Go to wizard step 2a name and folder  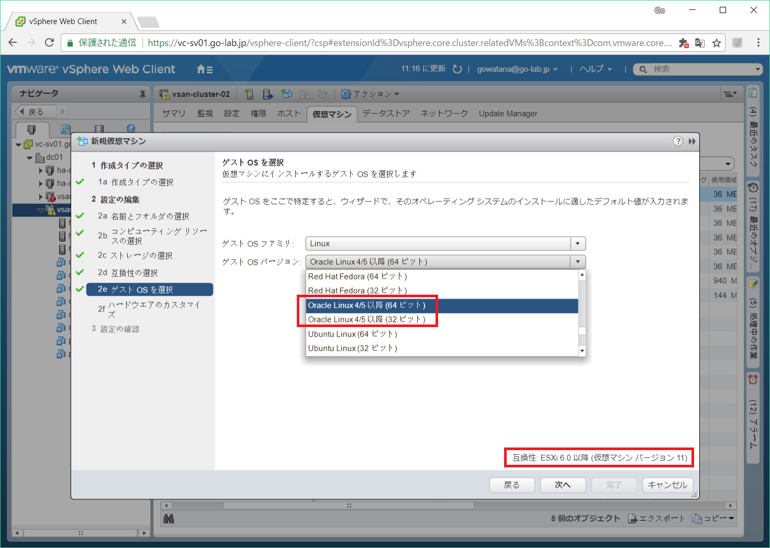(x=143, y=216)
